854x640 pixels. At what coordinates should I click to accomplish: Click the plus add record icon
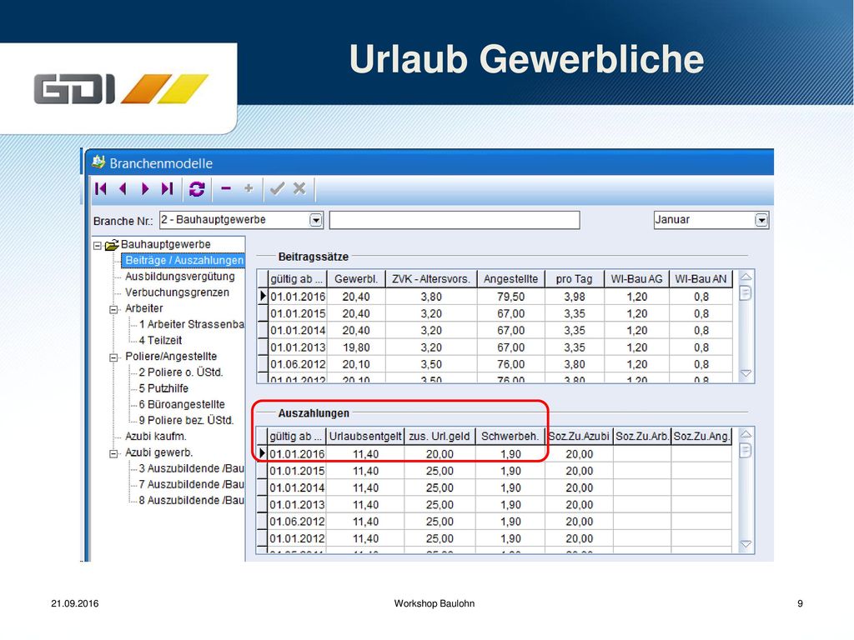249,188
